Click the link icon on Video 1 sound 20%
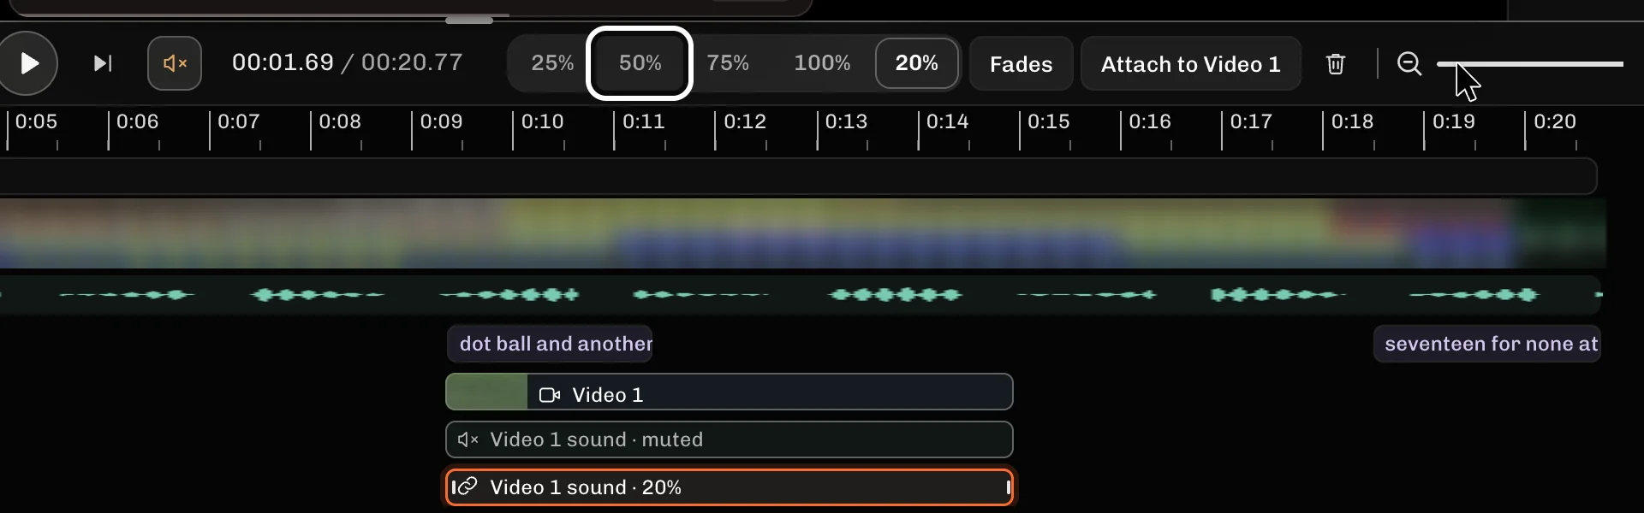This screenshot has height=513, width=1644. point(467,486)
